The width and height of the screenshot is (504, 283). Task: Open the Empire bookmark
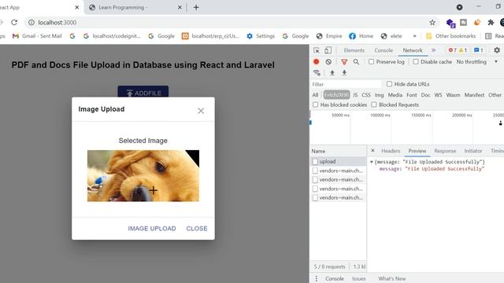point(329,36)
